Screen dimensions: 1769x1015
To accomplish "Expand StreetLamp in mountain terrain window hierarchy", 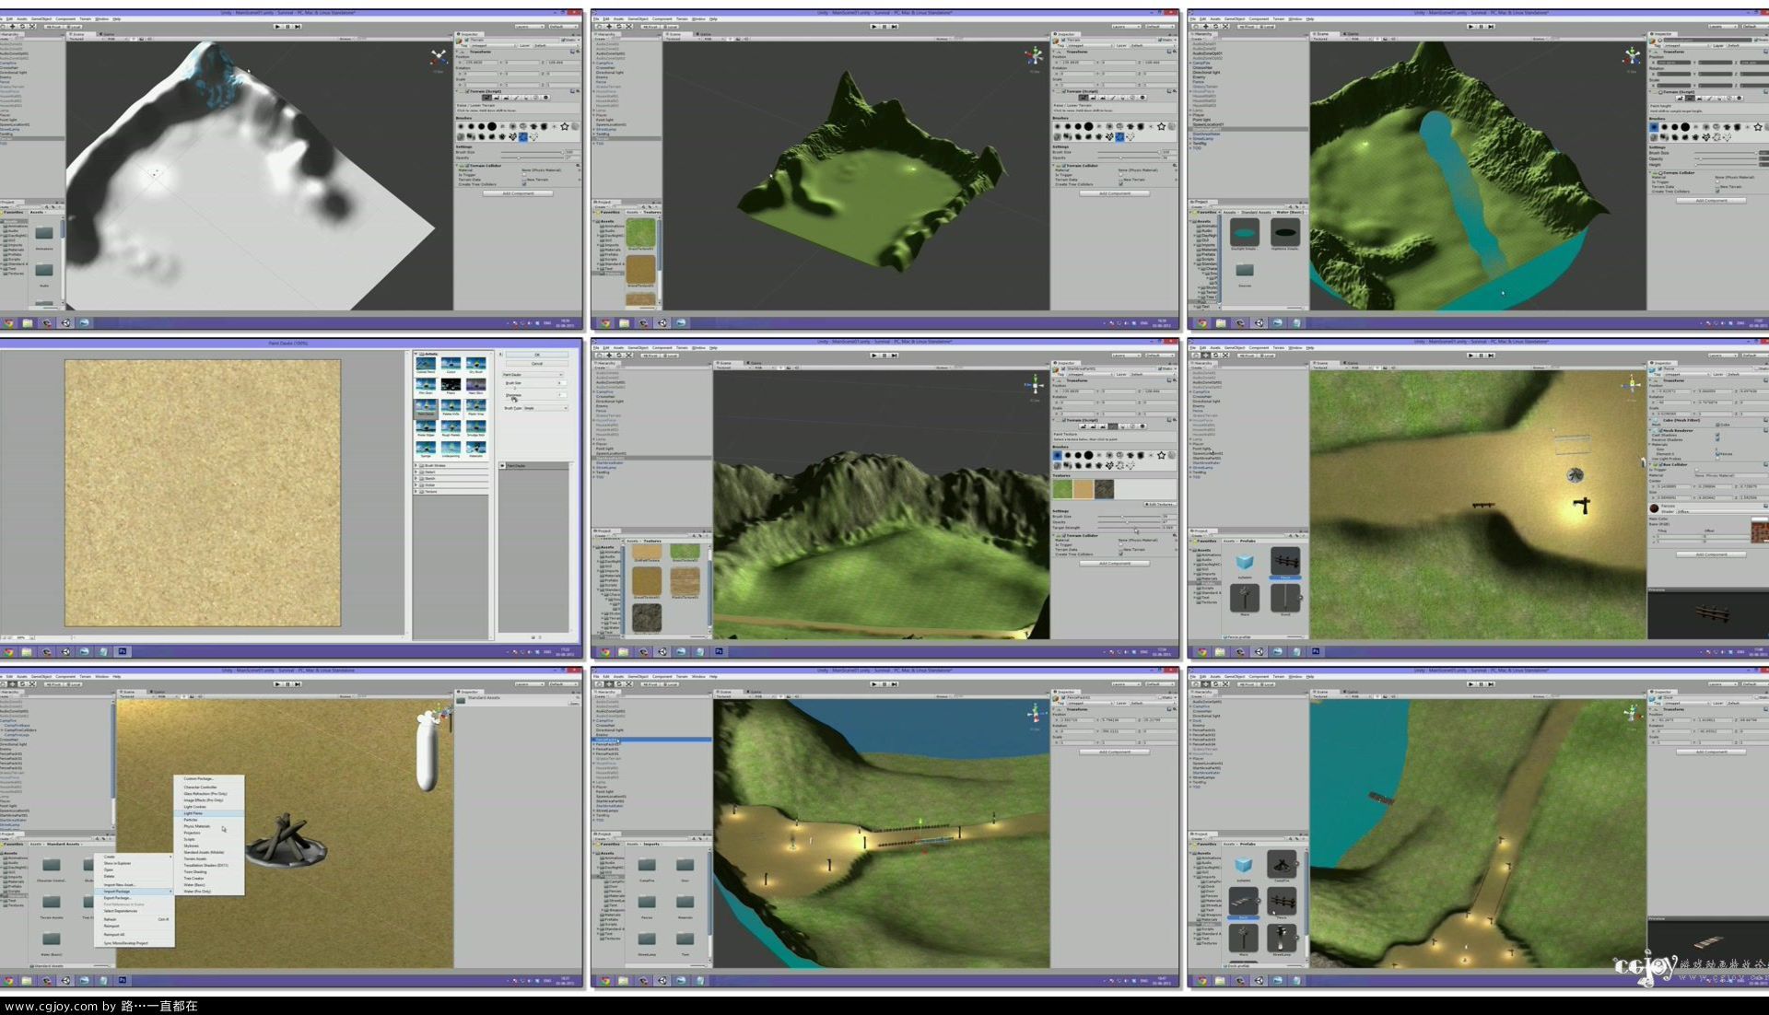I will pos(593,468).
